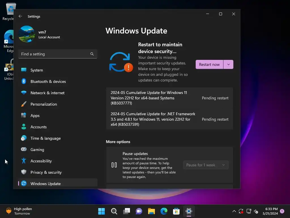This screenshot has height=218, width=290.
Task: Click the More options heading
Action: [118, 142]
